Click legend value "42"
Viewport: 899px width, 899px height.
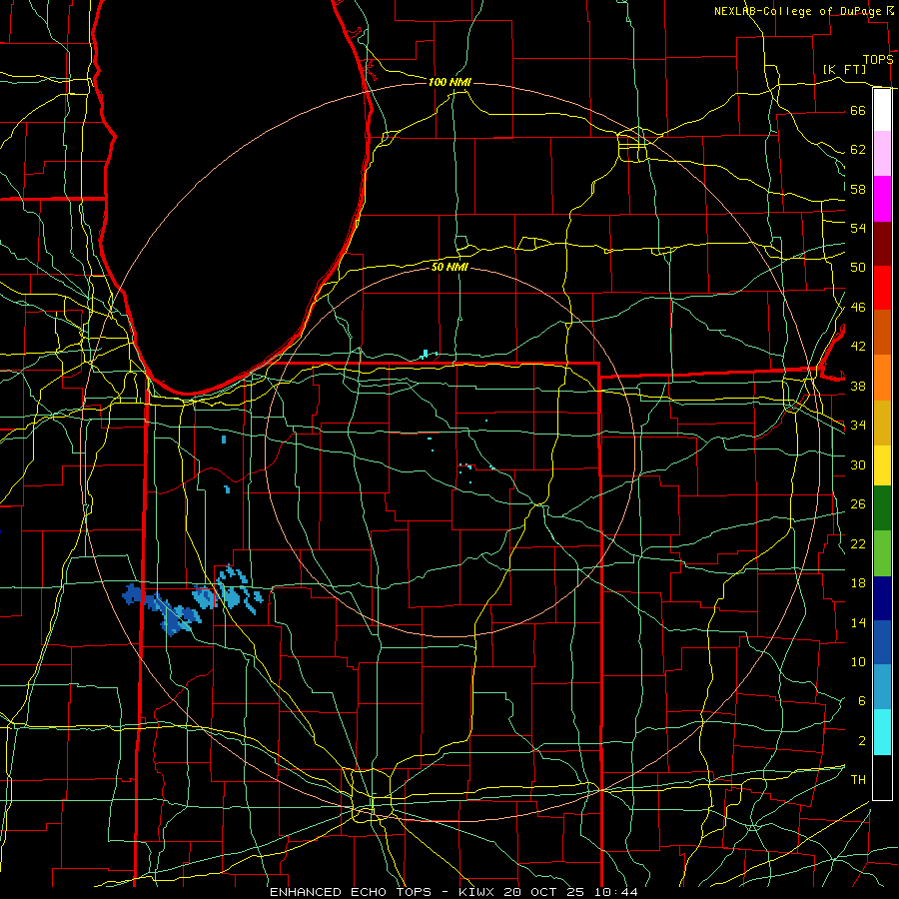pos(858,347)
